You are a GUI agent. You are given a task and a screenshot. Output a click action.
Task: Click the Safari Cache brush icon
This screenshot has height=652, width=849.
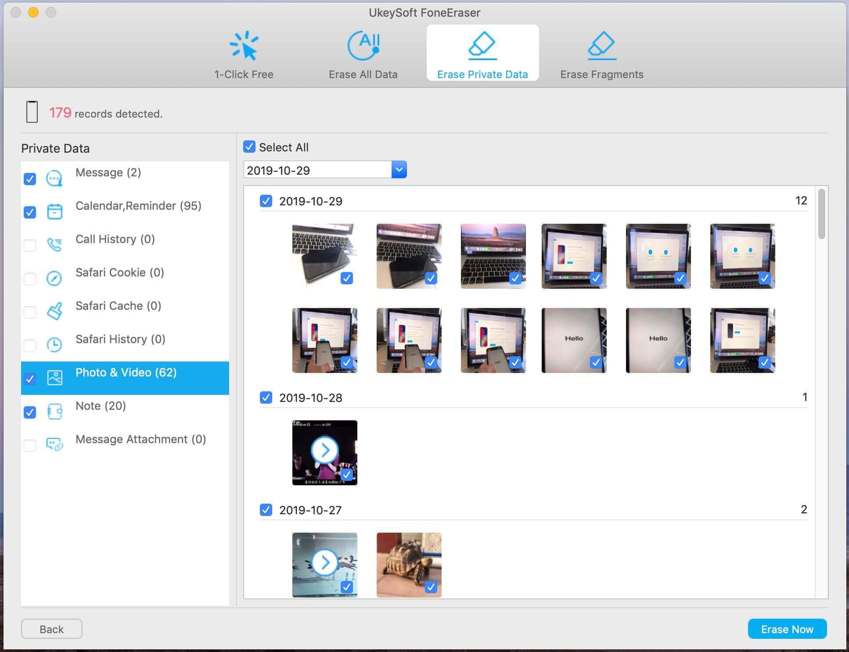54,312
